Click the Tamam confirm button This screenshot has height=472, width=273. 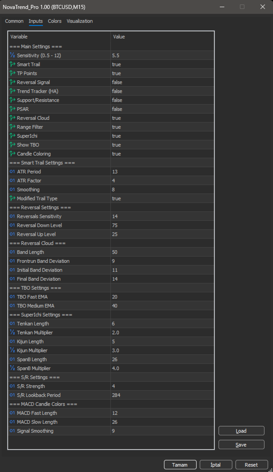[180, 465]
